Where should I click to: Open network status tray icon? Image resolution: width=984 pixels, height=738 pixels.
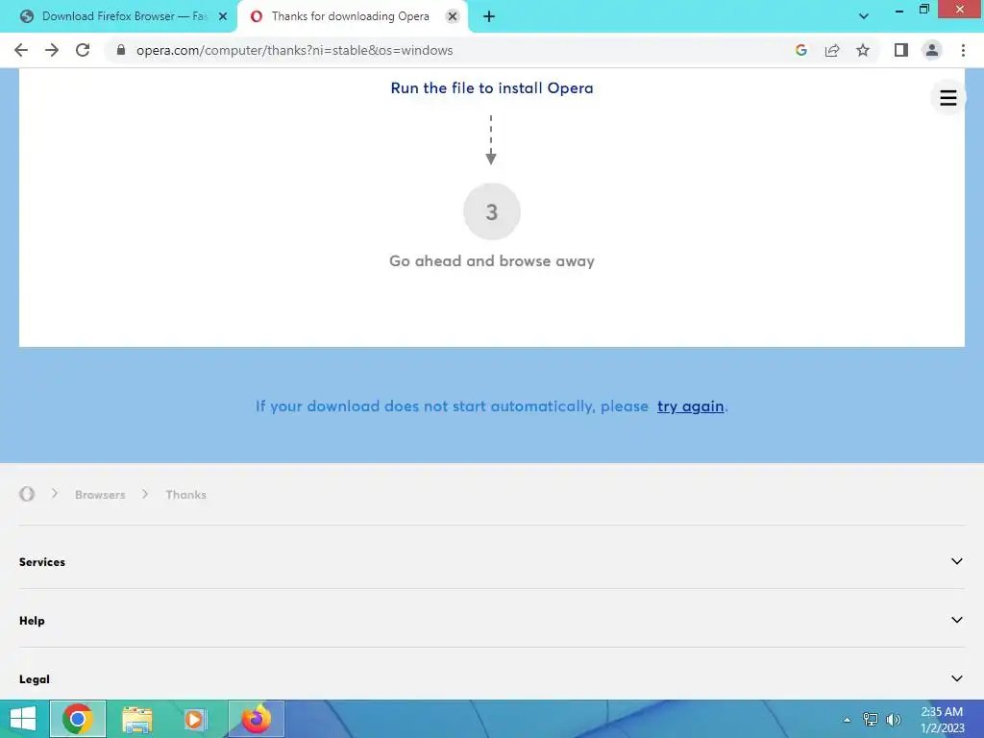tap(870, 719)
